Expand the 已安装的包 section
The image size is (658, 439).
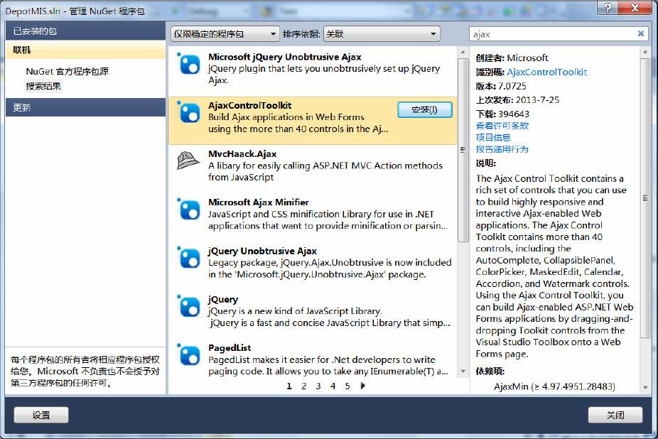tap(85, 31)
